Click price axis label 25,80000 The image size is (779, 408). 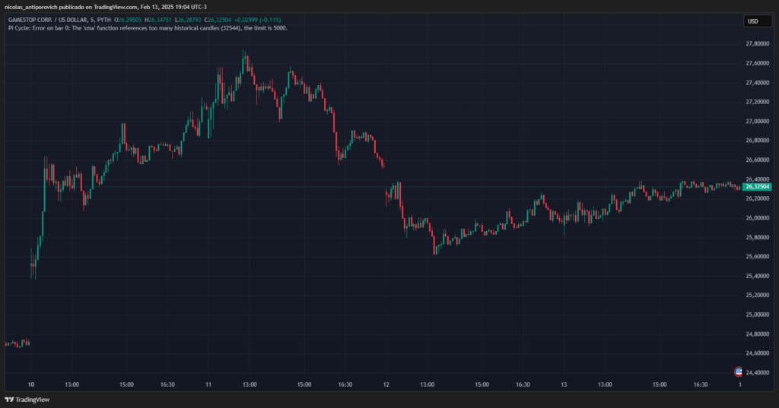757,237
